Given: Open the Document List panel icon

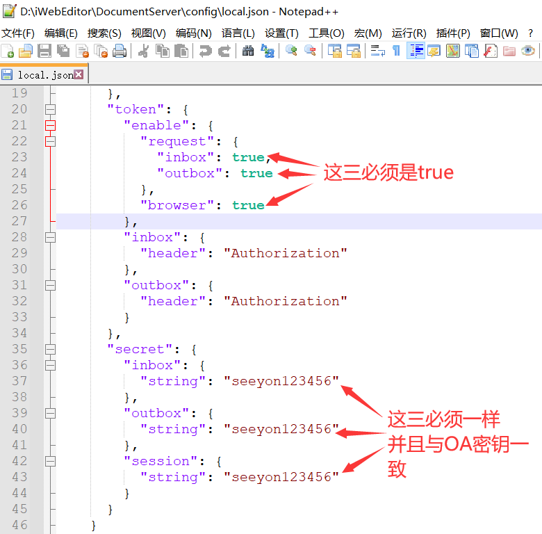Looking at the screenshot, I should click(472, 51).
